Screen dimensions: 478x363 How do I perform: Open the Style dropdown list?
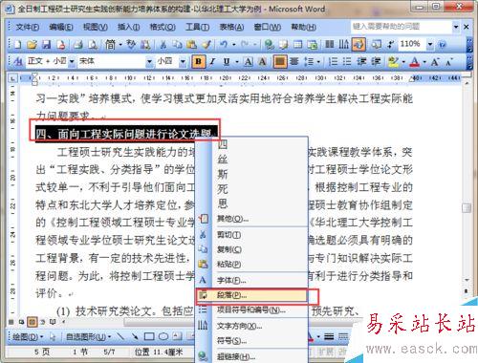[x=72, y=61]
